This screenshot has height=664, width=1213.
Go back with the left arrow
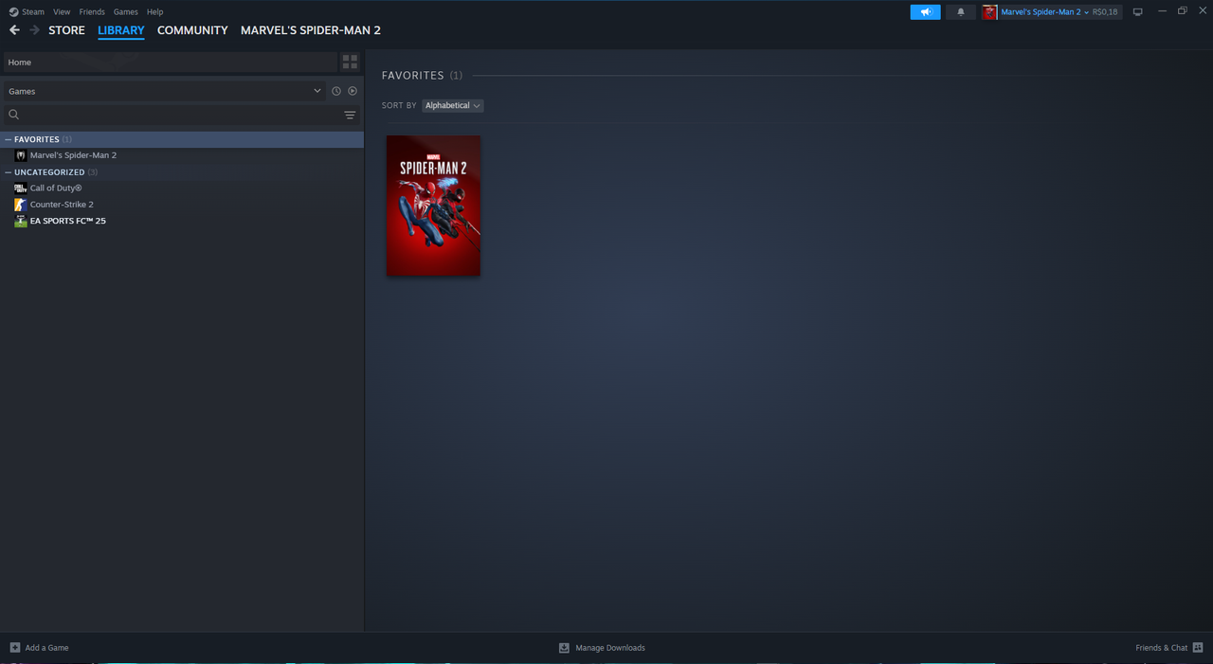tap(14, 30)
